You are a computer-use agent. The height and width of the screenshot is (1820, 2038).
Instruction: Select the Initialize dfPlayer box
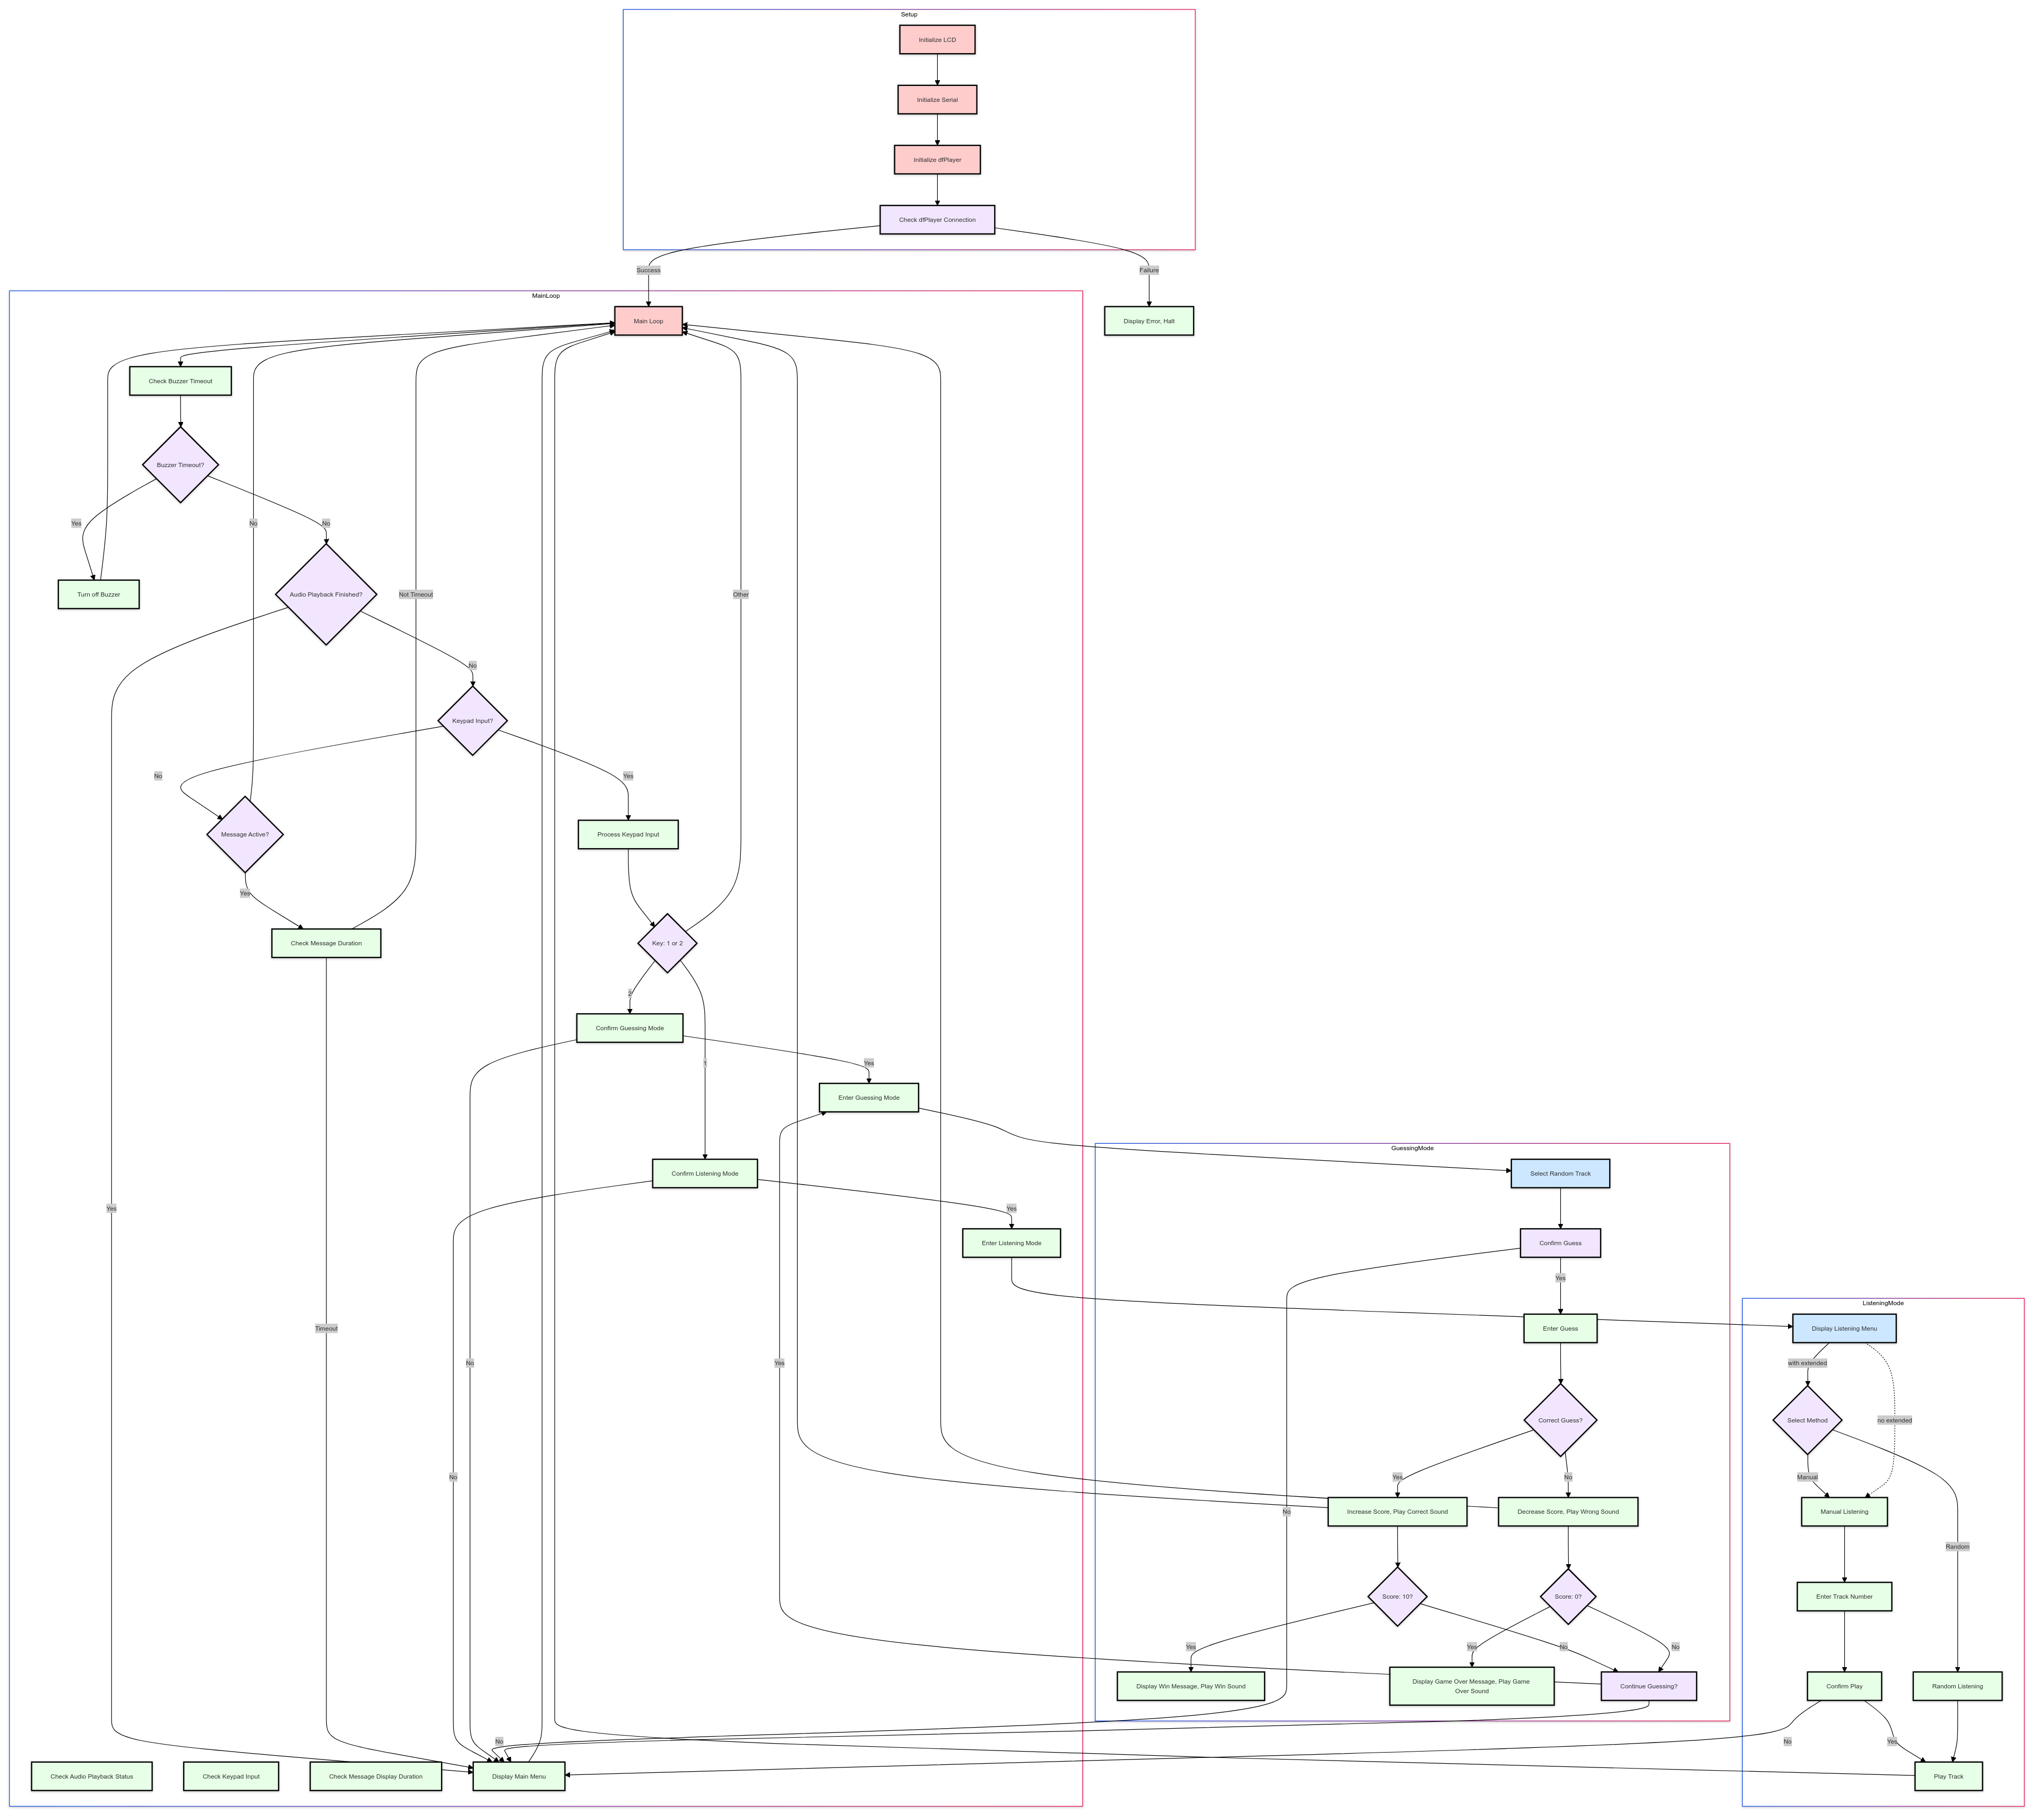(937, 160)
